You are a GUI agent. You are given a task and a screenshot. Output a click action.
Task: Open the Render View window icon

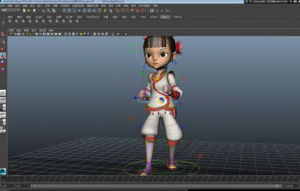152,11
